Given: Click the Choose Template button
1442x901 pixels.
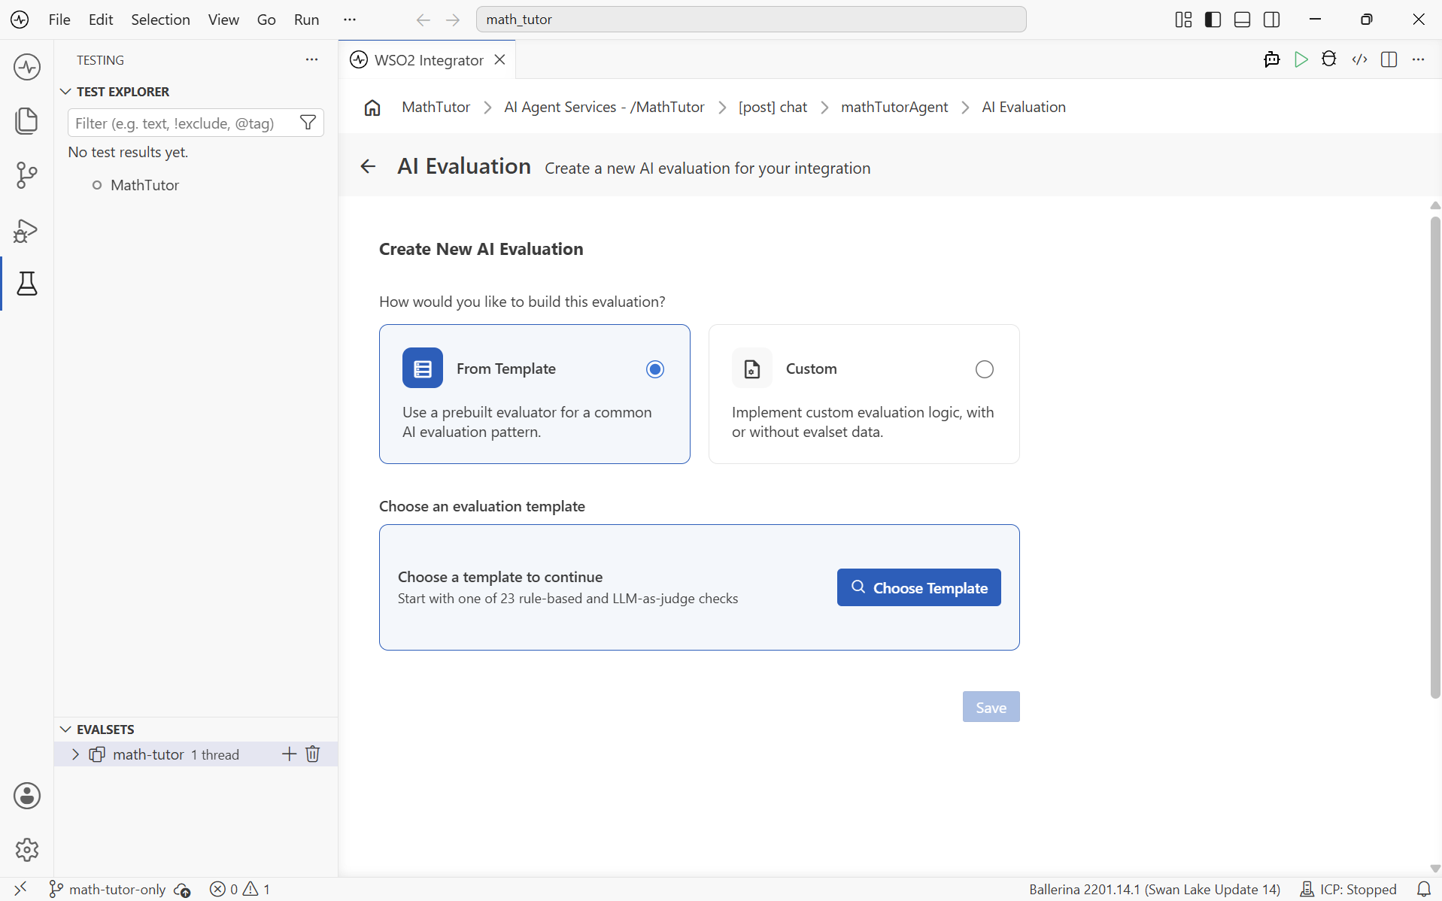Looking at the screenshot, I should [x=918, y=587].
